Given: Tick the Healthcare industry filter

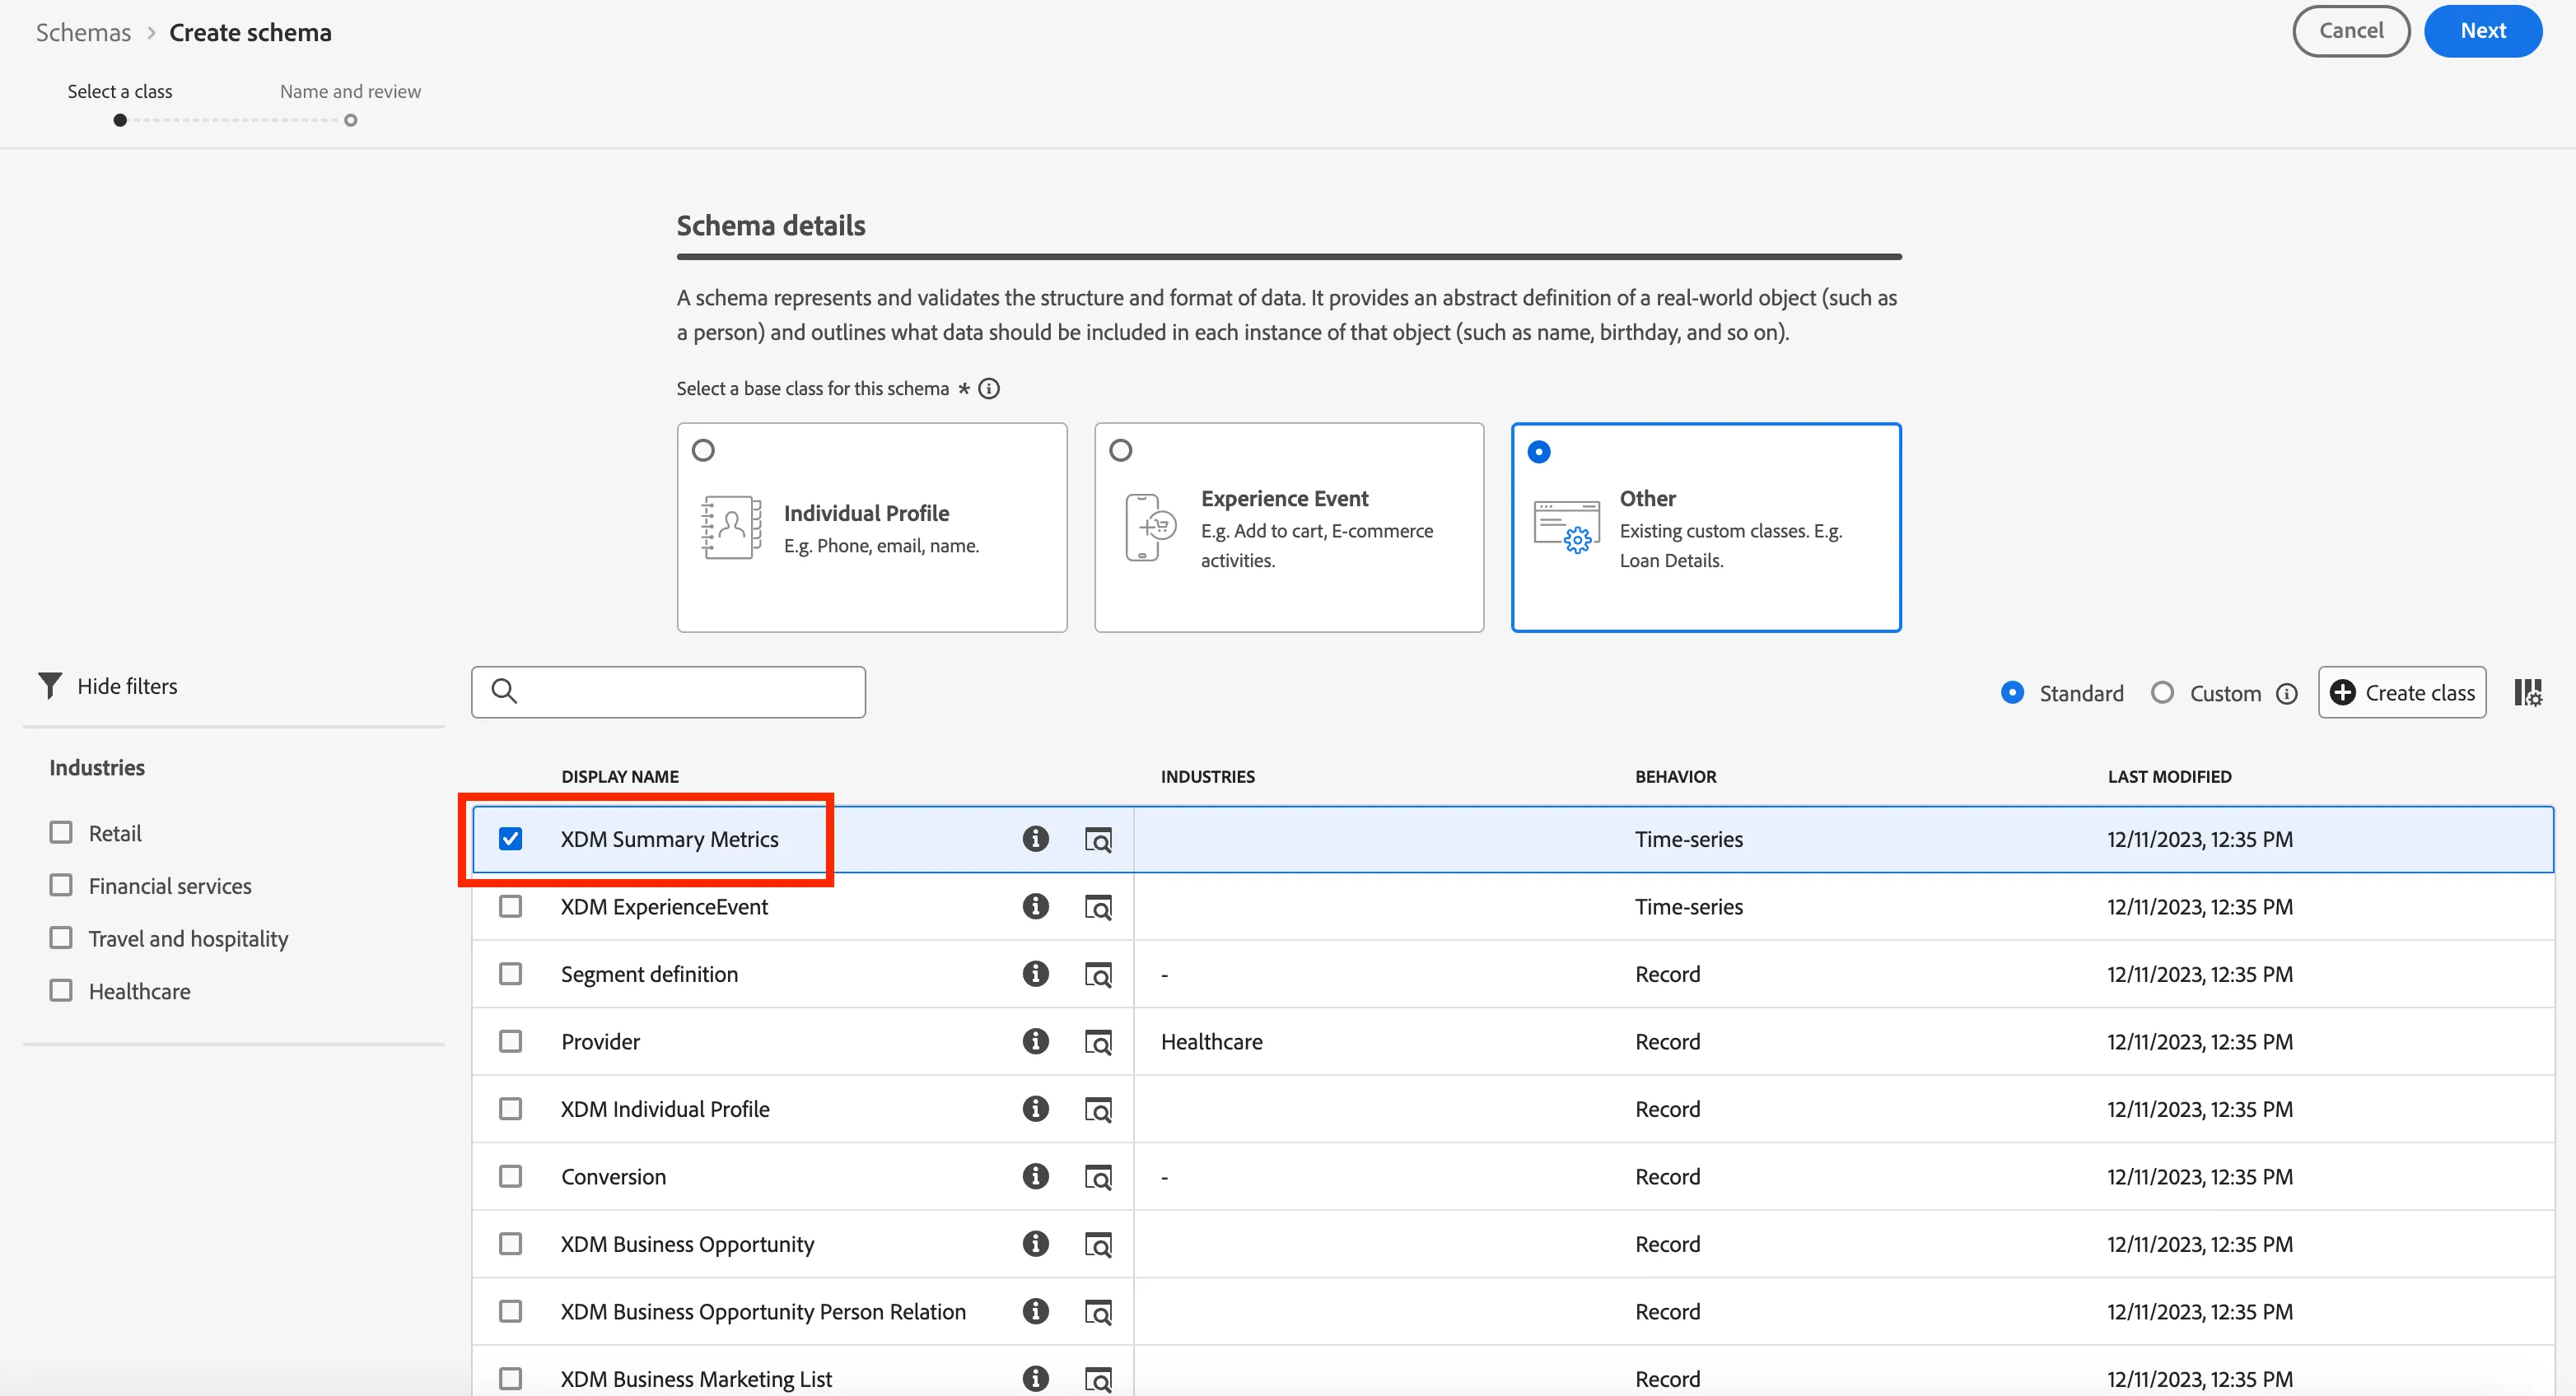Looking at the screenshot, I should point(61,990).
